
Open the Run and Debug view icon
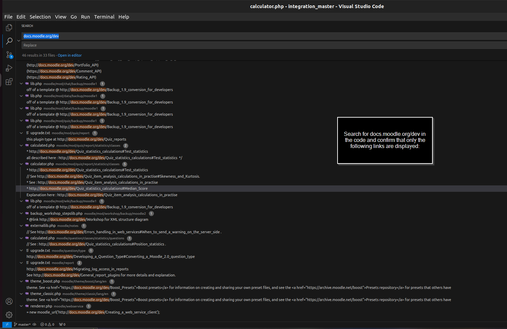[9, 68]
